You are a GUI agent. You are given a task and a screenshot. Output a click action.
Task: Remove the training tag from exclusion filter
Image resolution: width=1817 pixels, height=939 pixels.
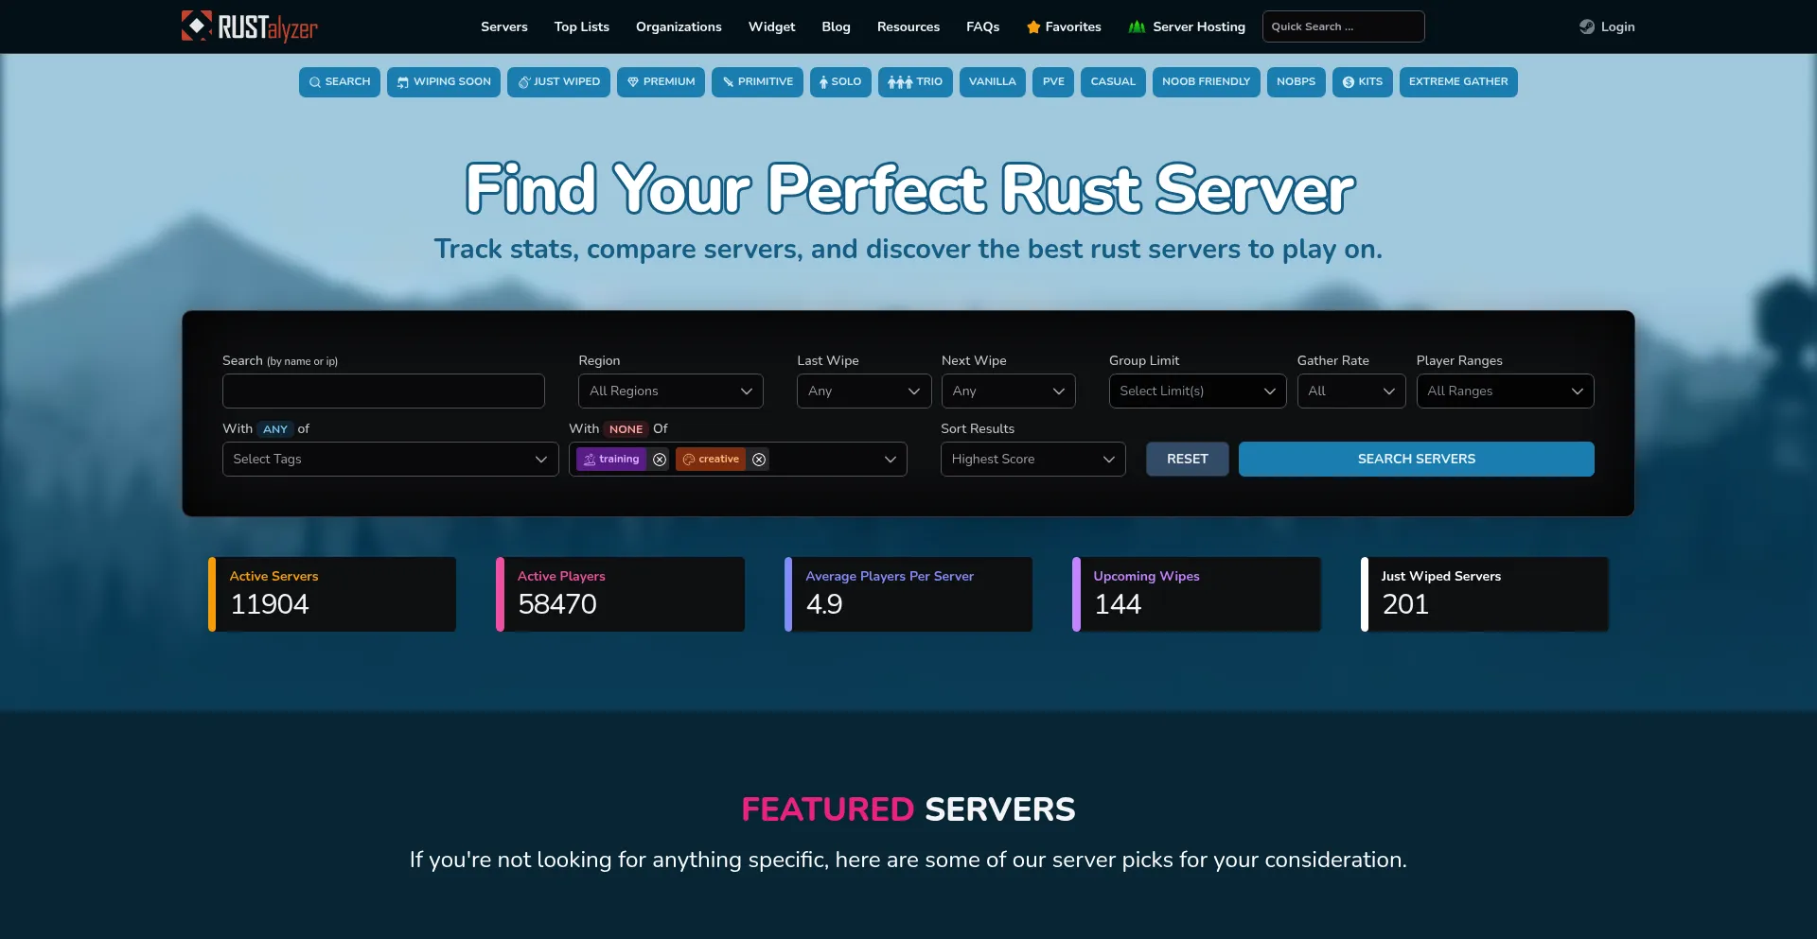[660, 460]
